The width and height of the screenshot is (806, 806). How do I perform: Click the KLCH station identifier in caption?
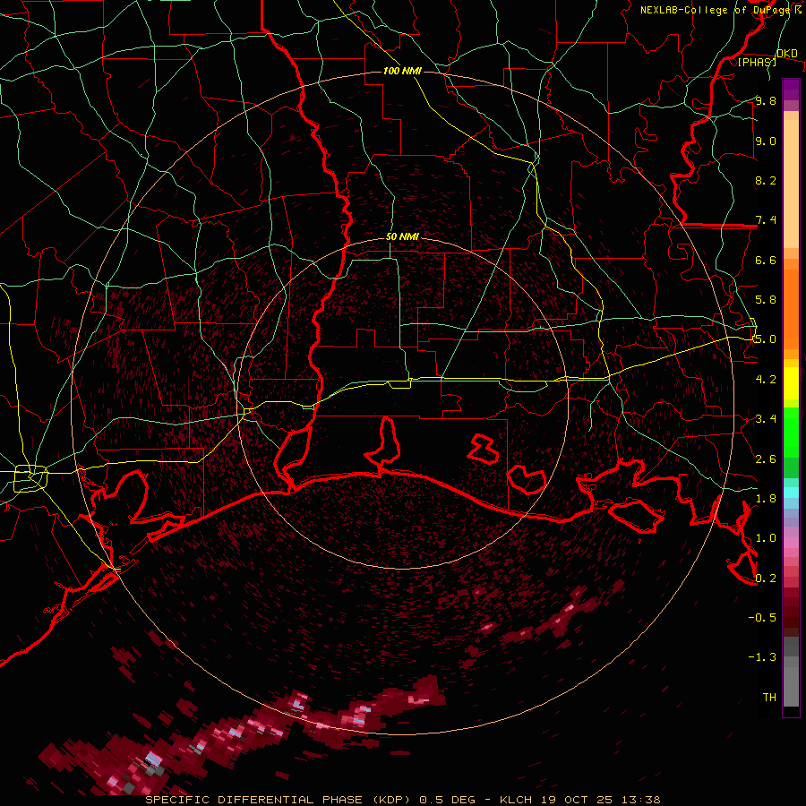click(x=516, y=800)
